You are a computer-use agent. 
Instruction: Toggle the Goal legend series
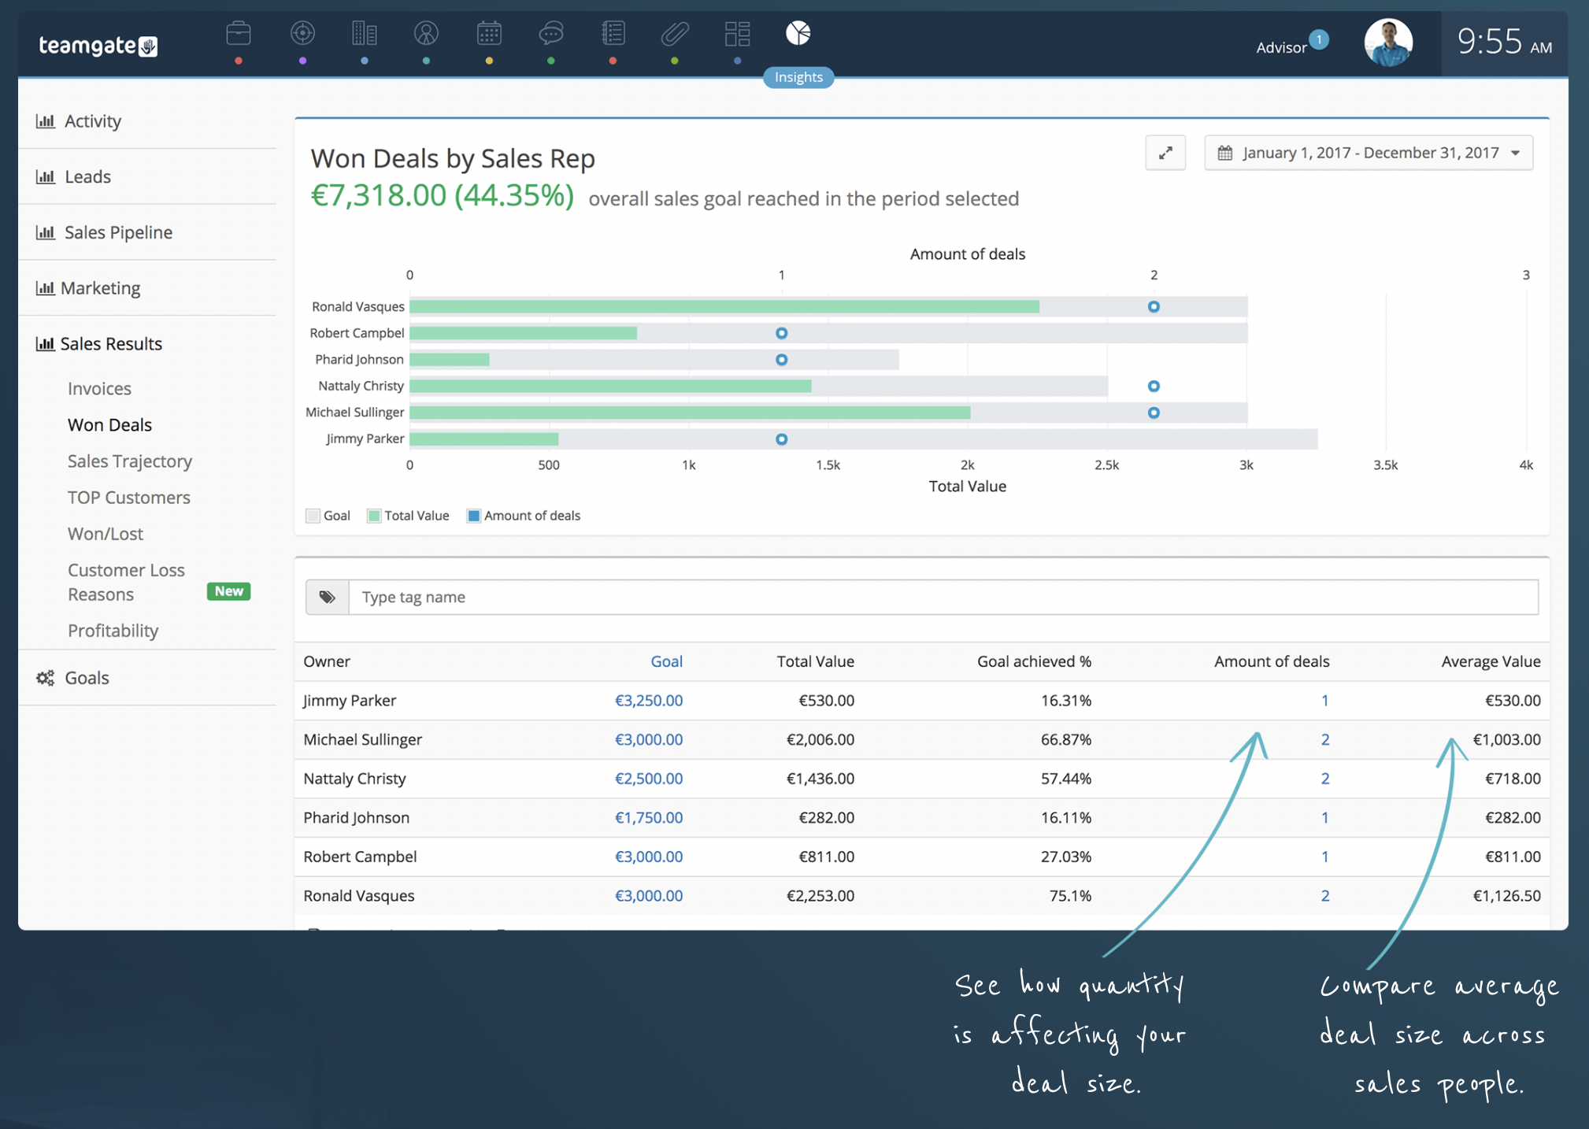pyautogui.click(x=328, y=516)
